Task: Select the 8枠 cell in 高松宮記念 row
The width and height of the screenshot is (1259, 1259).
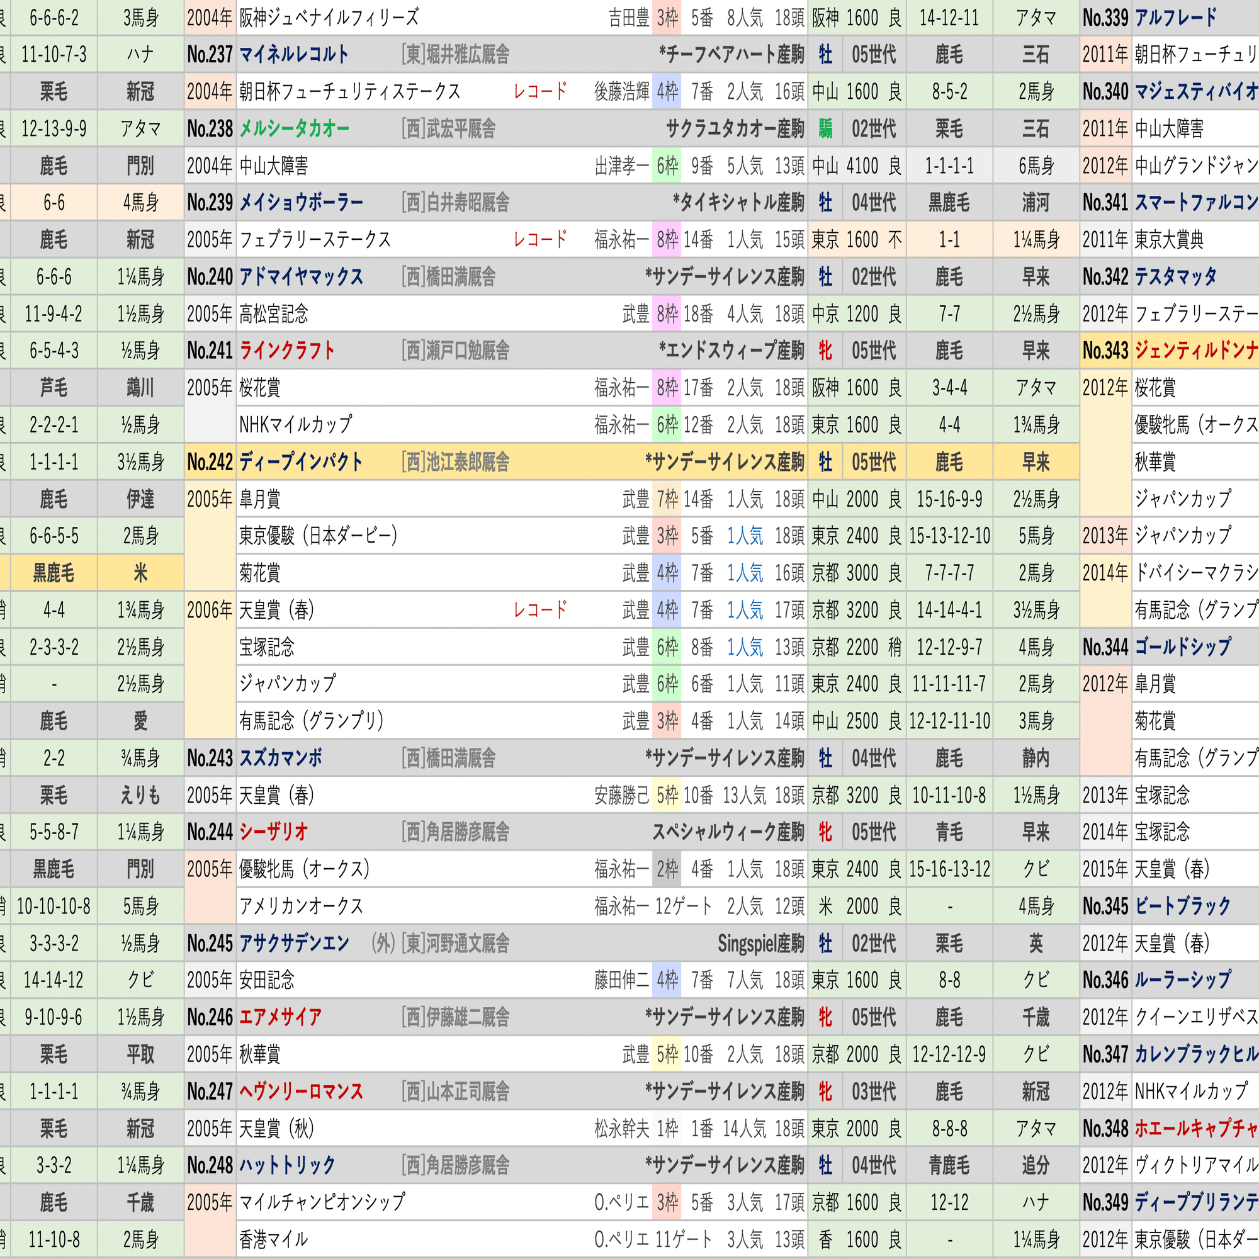Action: click(x=667, y=314)
